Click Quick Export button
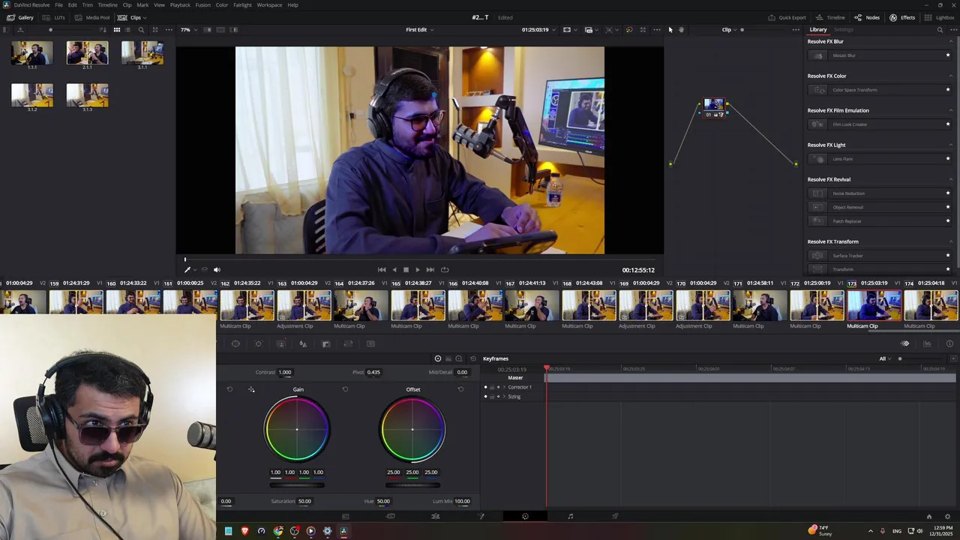The width and height of the screenshot is (960, 540). [787, 17]
